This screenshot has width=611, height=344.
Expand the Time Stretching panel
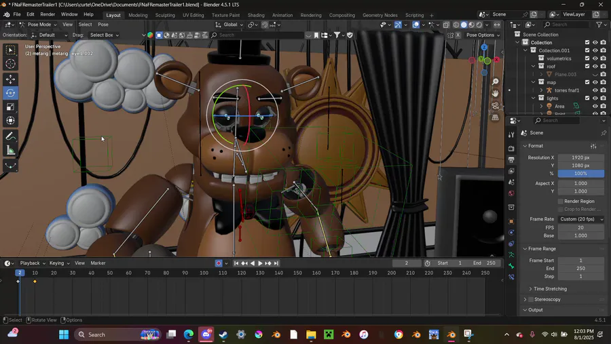point(530,289)
